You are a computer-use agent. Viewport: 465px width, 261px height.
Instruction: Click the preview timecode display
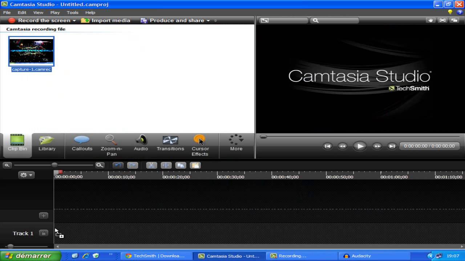[x=429, y=146]
